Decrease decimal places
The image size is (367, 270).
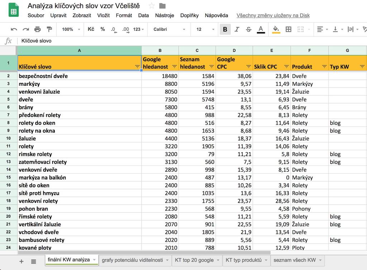pyautogui.click(x=114, y=29)
